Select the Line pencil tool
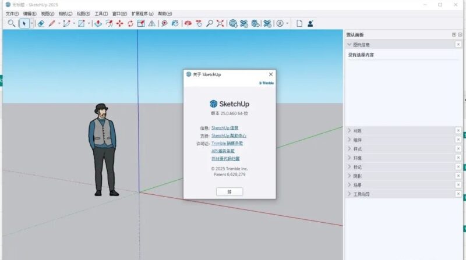The image size is (466, 260). [x=52, y=23]
